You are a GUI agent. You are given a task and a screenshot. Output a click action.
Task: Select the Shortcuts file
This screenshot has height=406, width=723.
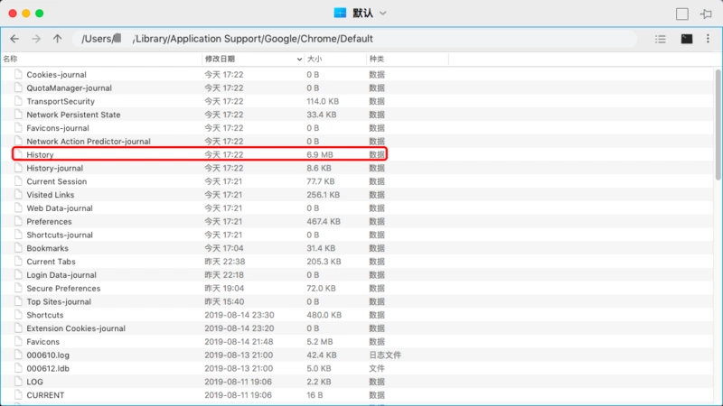tap(44, 315)
